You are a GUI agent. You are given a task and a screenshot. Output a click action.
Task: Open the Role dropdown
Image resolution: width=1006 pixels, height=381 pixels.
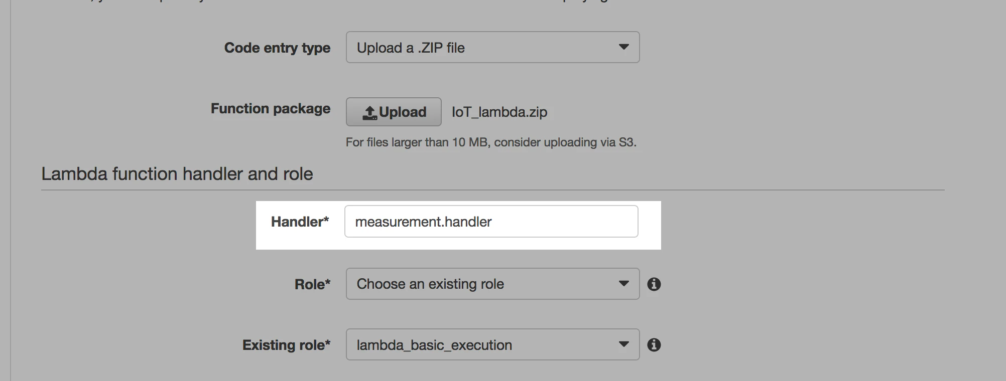click(492, 284)
